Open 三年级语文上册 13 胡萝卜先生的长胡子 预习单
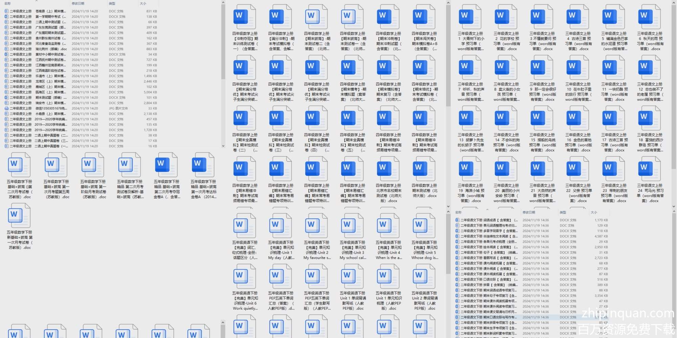 click(x=470, y=118)
